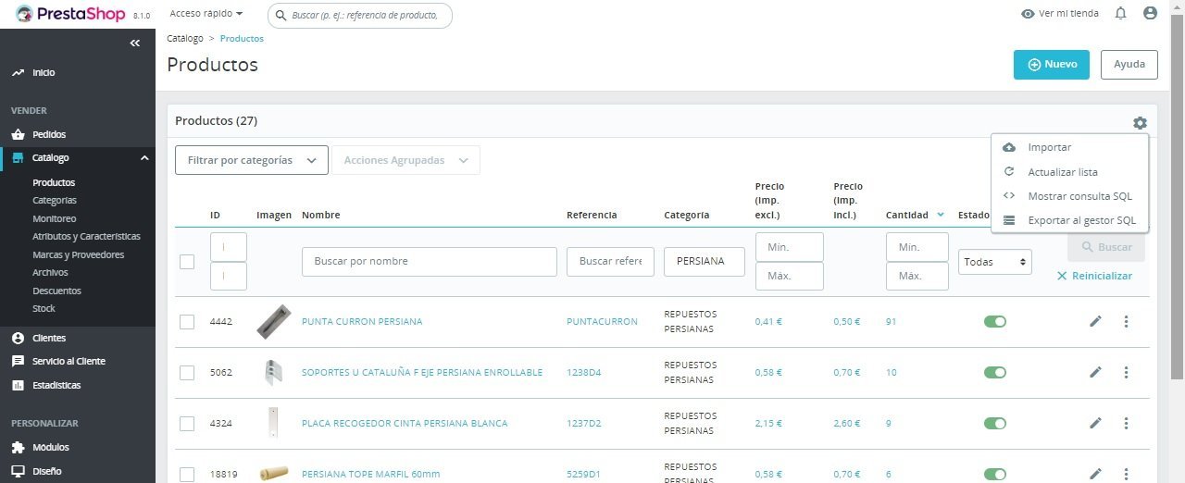This screenshot has width=1185, height=483.
Task: Open the PUNTA CURRON PERSIANA product link
Action: point(362,321)
